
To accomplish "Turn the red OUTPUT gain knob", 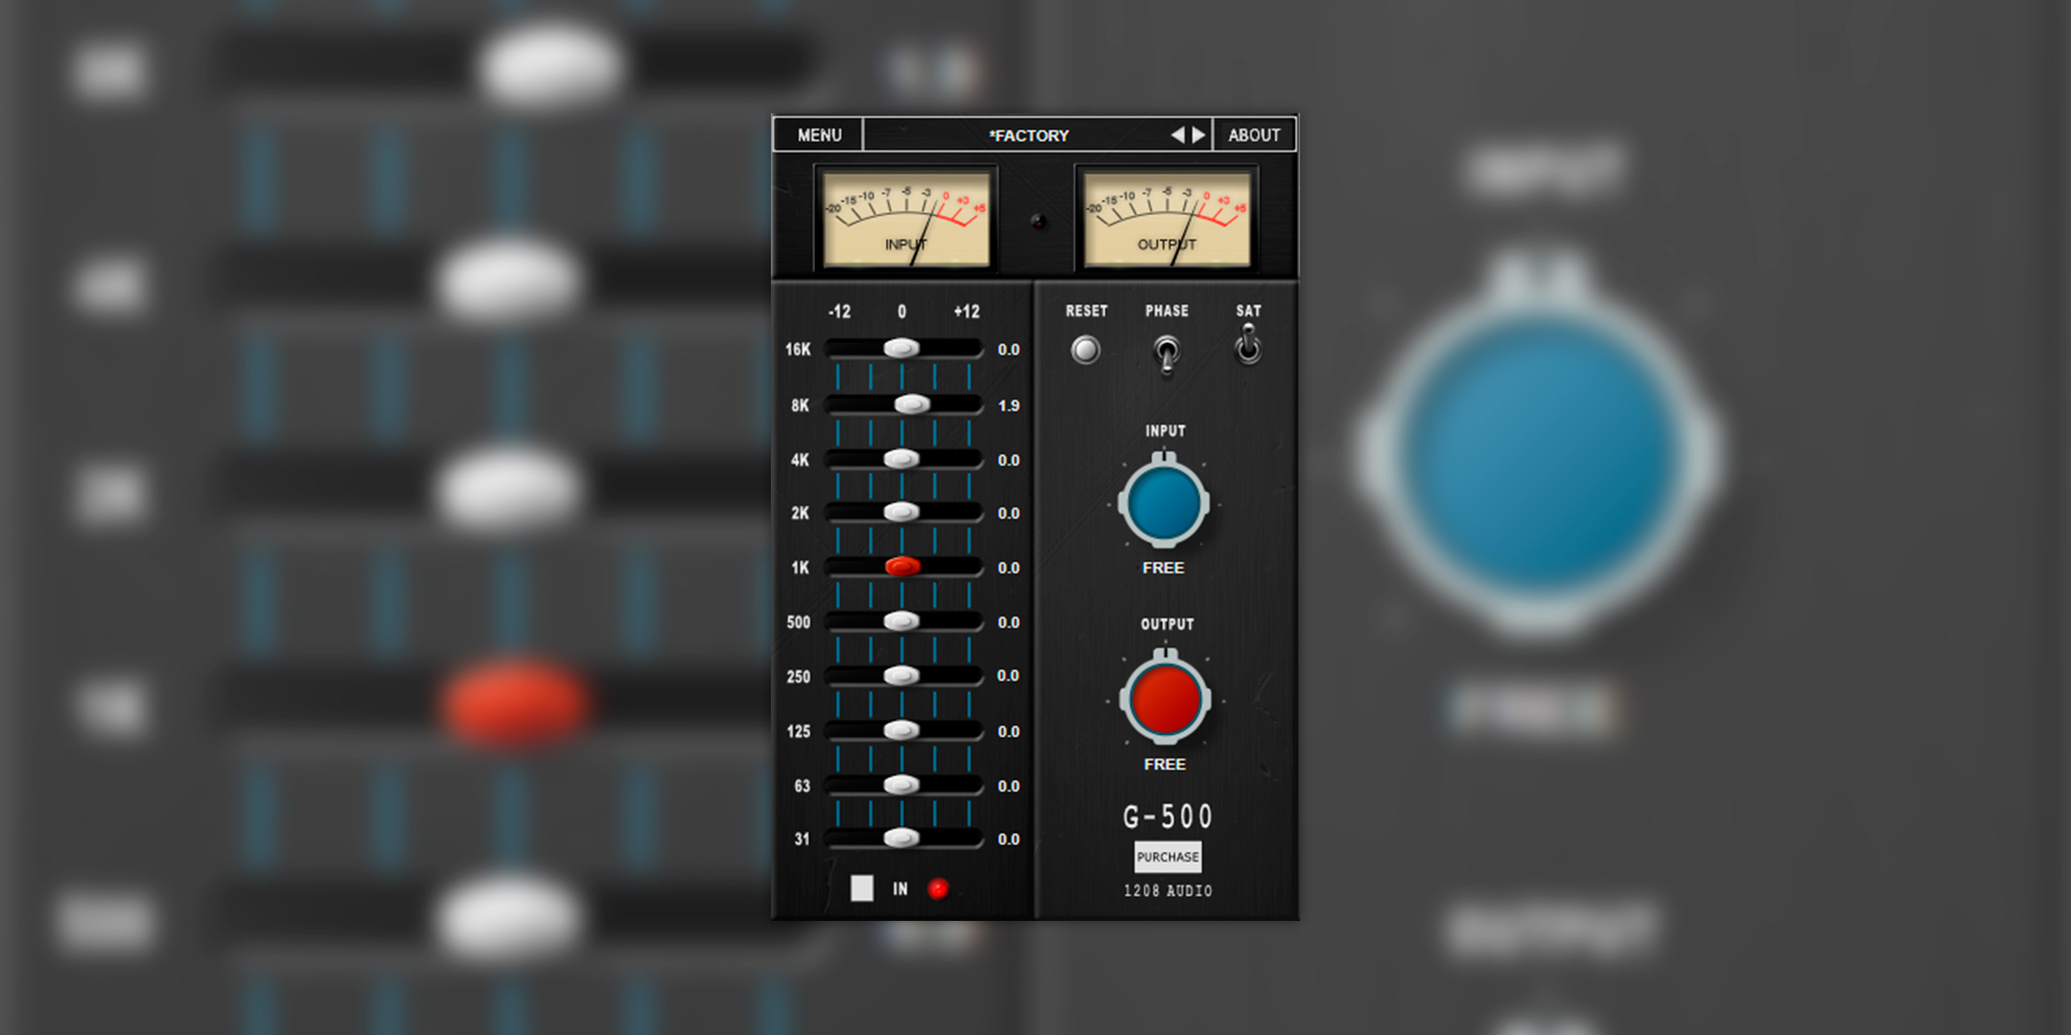I will (1166, 698).
